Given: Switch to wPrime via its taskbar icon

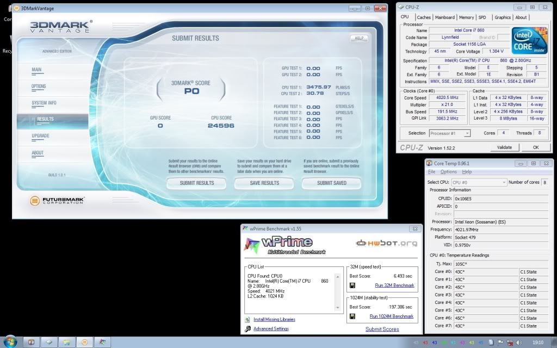Looking at the screenshot, I should click(102, 343).
